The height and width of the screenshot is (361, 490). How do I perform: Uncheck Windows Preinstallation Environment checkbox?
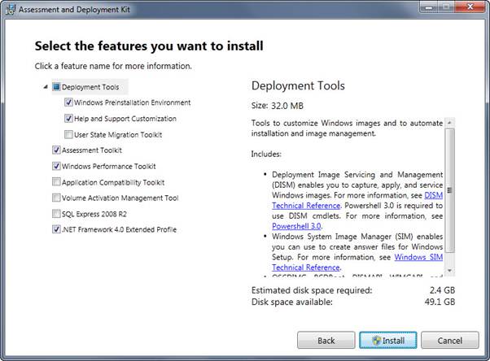coord(68,102)
